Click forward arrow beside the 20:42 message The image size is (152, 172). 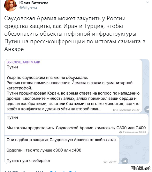coord(147,109)
